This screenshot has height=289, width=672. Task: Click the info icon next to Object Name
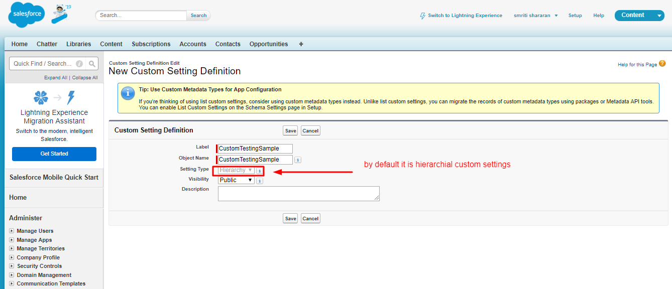(x=298, y=159)
